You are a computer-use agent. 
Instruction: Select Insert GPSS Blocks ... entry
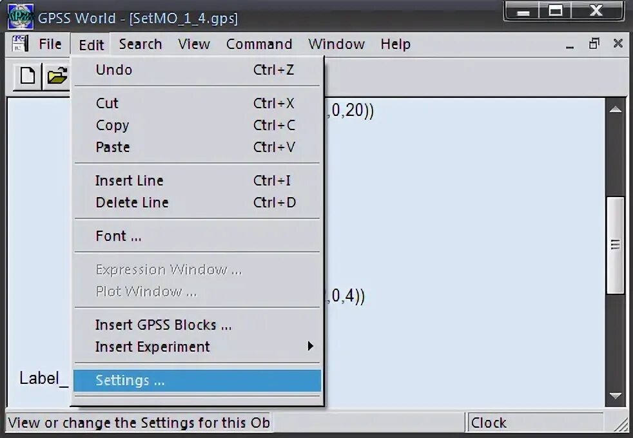(x=197, y=325)
